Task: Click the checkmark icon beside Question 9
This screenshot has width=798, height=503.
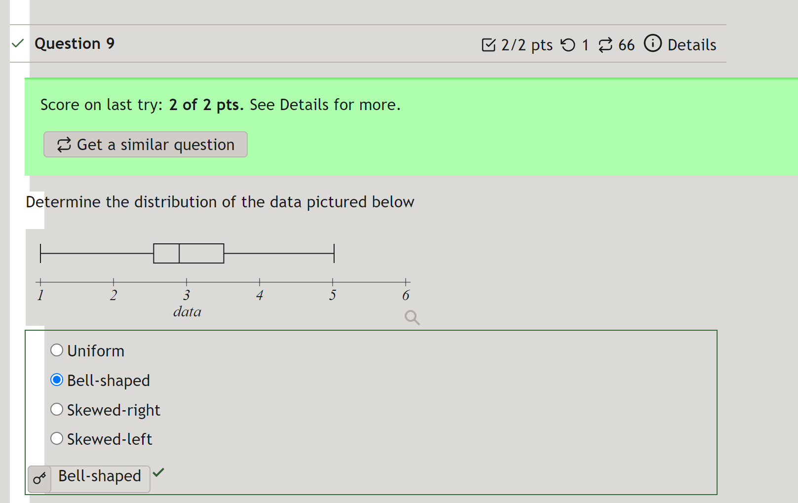Action: [17, 43]
